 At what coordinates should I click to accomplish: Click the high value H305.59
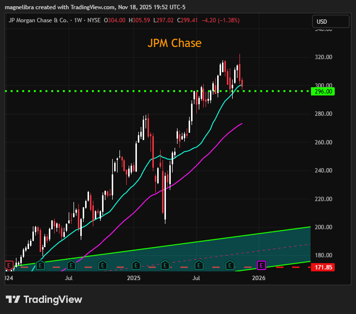tap(139, 20)
